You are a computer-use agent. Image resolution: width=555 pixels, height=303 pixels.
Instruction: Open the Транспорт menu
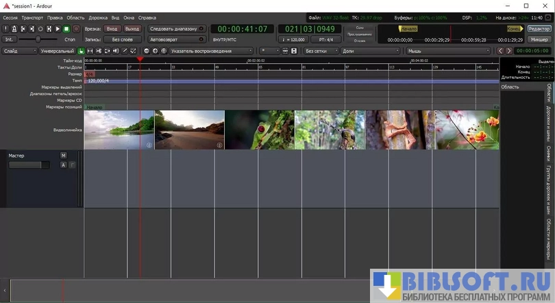click(32, 17)
